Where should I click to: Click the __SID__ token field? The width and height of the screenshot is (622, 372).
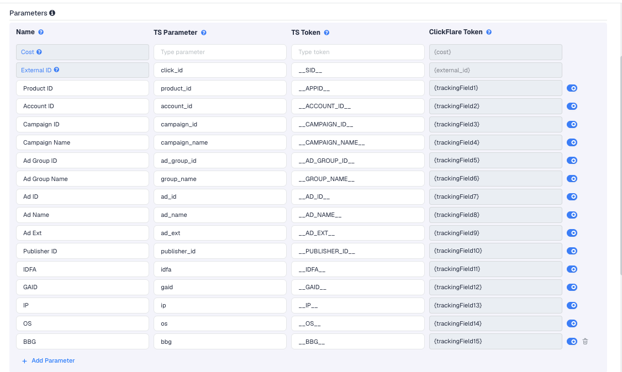pos(358,70)
